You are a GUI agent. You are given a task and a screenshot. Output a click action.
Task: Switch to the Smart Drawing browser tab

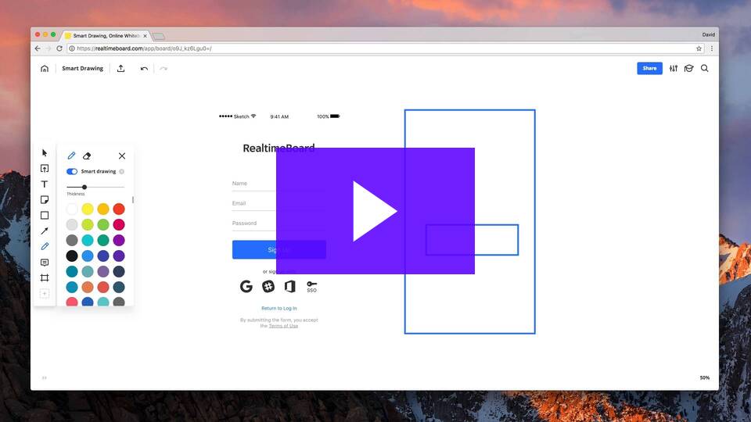tap(106, 35)
